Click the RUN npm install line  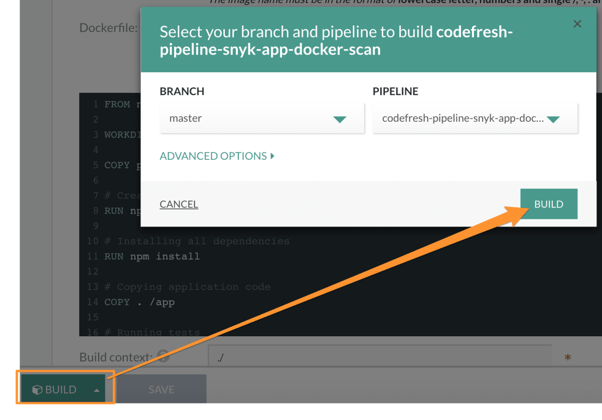[x=152, y=256]
